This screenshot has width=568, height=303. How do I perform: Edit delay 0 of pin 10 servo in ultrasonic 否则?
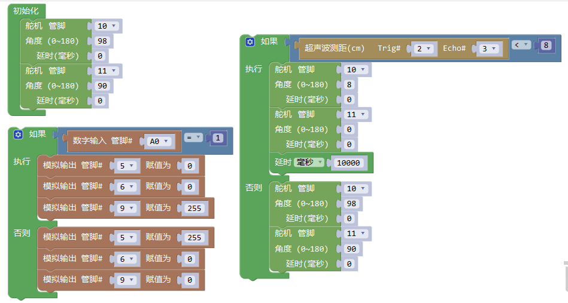(x=349, y=218)
